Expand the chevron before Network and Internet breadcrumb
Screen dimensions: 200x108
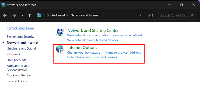[x=68, y=15]
